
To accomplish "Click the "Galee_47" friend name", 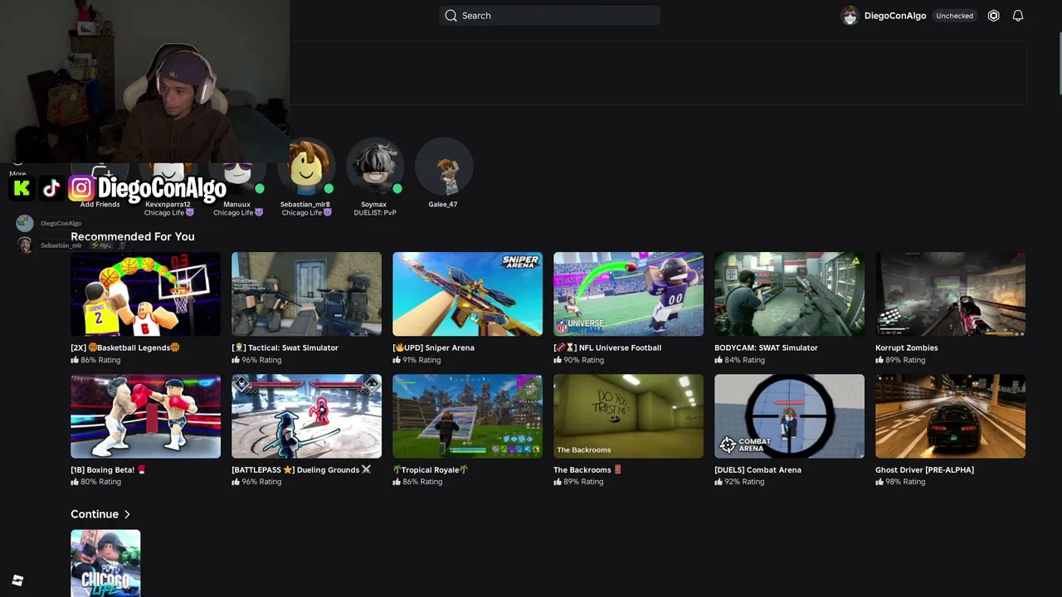I will pos(443,204).
